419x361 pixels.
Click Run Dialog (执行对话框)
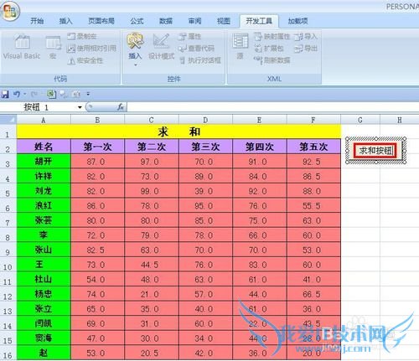pyautogui.click(x=200, y=60)
